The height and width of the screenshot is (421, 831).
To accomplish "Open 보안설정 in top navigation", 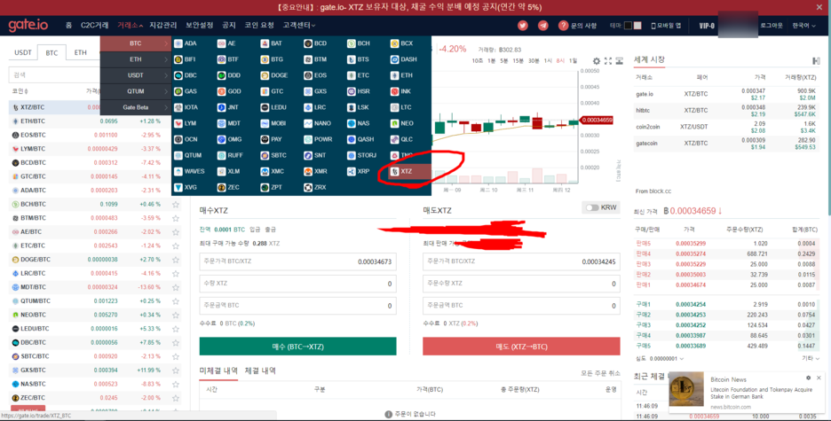I will point(199,26).
